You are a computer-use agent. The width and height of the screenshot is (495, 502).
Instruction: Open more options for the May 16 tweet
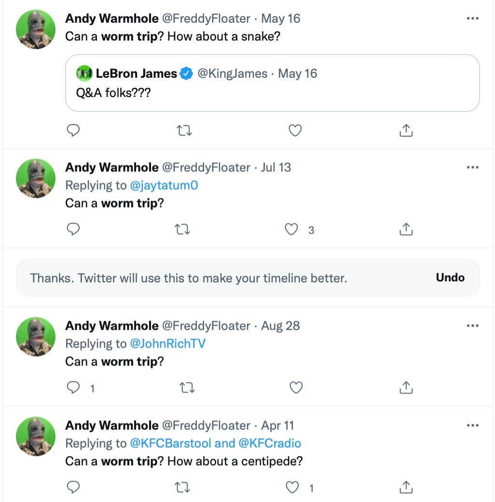(x=472, y=18)
